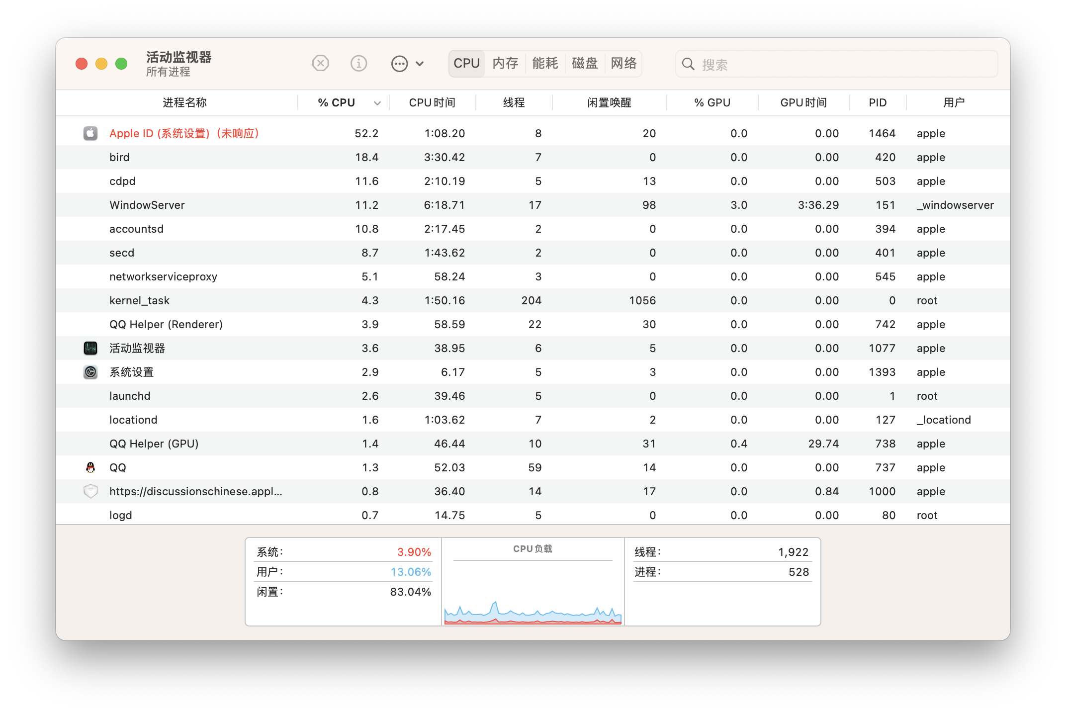Click the Apple ID process icon
The height and width of the screenshot is (714, 1066).
[x=90, y=133]
